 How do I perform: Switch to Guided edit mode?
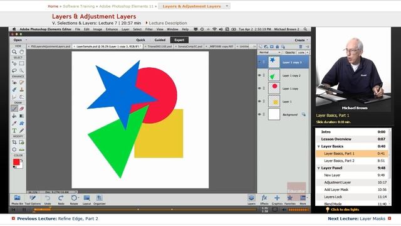(160, 40)
